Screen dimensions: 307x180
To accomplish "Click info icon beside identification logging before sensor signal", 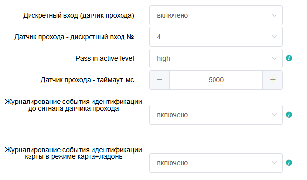I will coord(289,115).
